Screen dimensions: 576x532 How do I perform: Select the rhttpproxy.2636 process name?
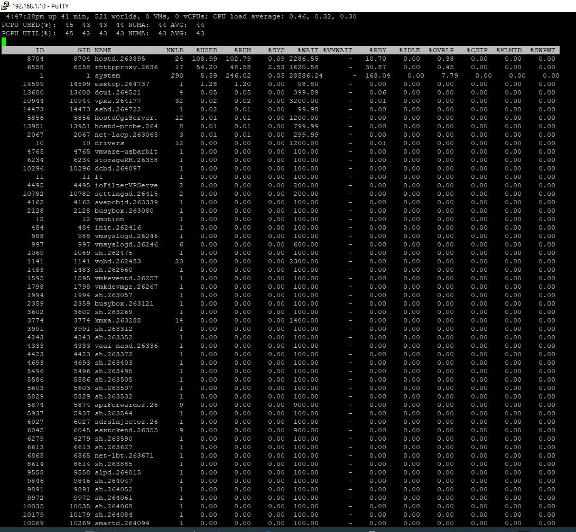pyautogui.click(x=126, y=67)
